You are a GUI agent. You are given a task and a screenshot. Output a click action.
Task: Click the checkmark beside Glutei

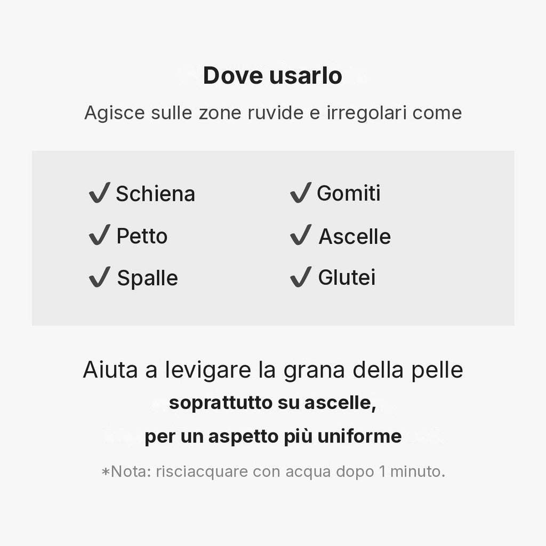tap(301, 277)
